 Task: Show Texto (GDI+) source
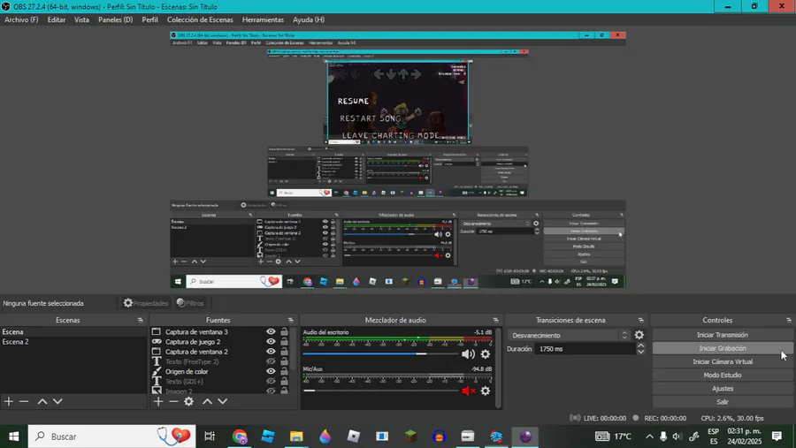(x=272, y=382)
